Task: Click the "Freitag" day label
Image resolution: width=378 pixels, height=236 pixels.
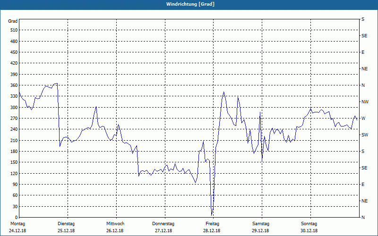Action: click(212, 224)
